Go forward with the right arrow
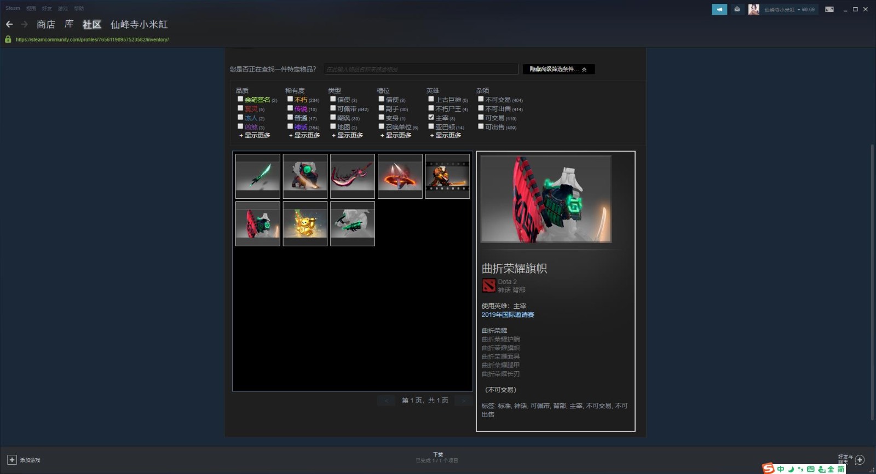Viewport: 876px width, 474px height. (24, 24)
